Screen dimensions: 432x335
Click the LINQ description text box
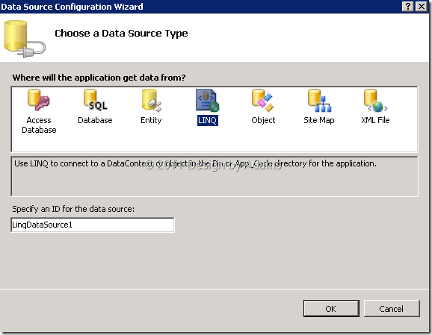coord(215,176)
